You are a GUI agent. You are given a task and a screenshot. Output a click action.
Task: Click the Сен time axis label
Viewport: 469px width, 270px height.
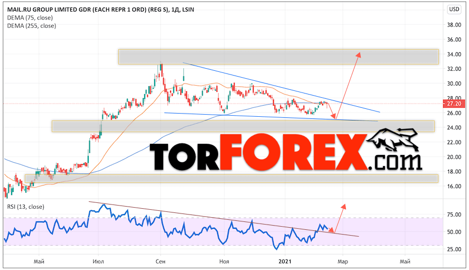(161, 262)
